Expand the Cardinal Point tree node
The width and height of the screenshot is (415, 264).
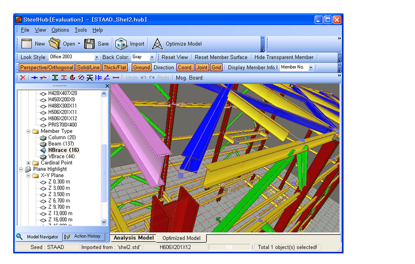click(29, 163)
